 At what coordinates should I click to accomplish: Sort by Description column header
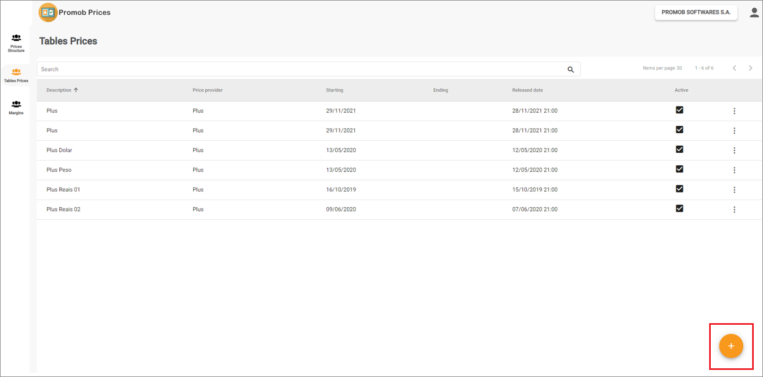[59, 90]
